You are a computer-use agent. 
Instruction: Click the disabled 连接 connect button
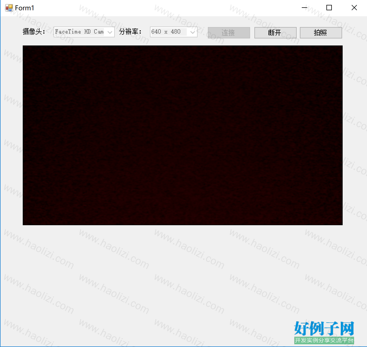pyautogui.click(x=229, y=33)
